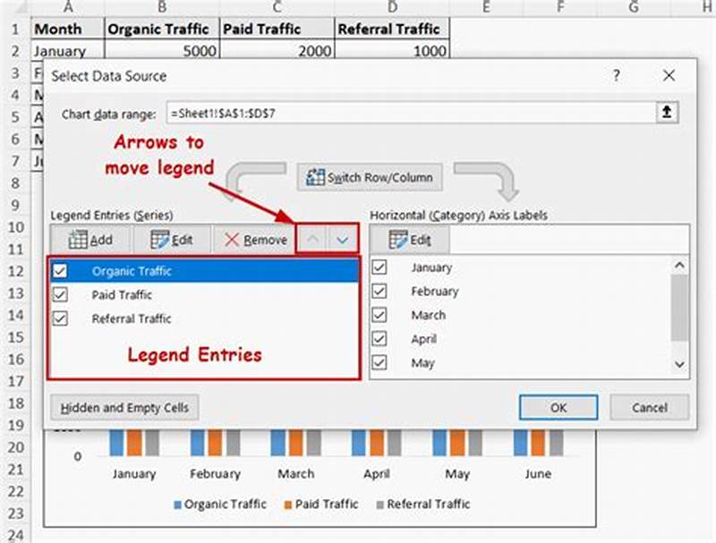Select the Edit series icon

tap(159, 239)
